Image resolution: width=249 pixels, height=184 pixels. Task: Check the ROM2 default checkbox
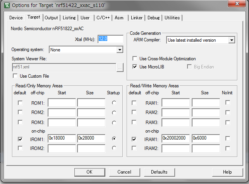coord(20,112)
